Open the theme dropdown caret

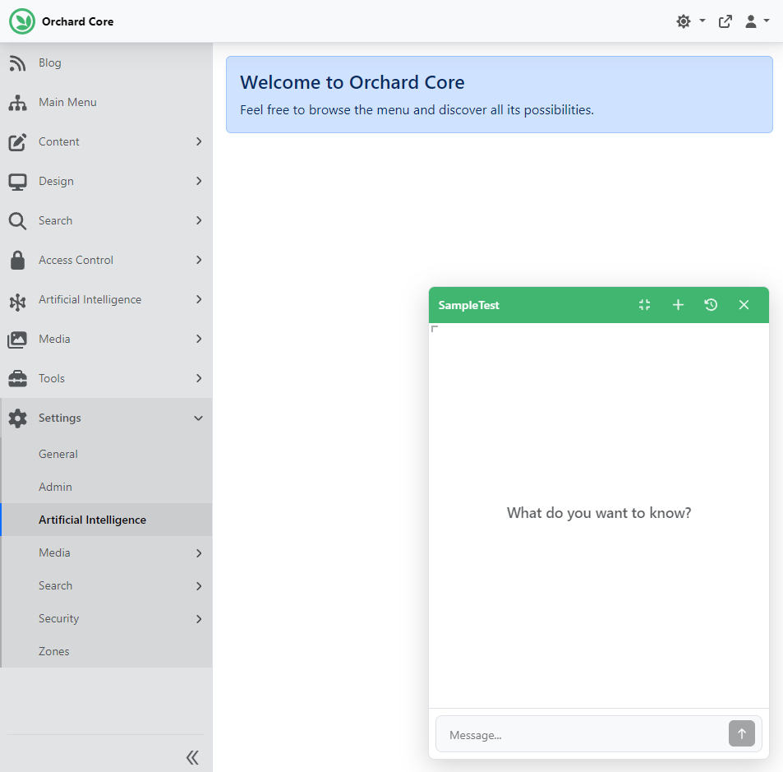(702, 21)
